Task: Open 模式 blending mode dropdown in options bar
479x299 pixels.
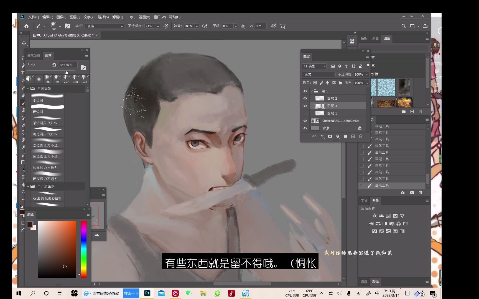Action: (x=105, y=26)
